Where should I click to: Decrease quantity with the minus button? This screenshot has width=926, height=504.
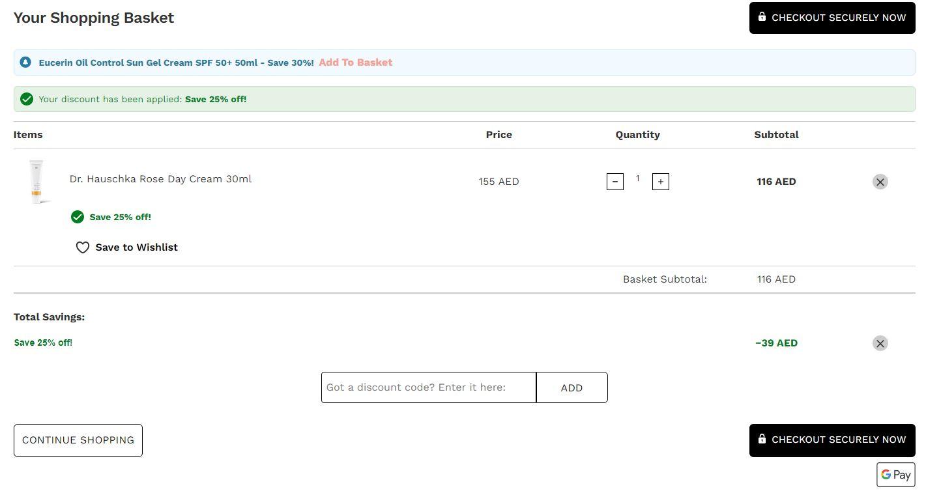coord(615,182)
